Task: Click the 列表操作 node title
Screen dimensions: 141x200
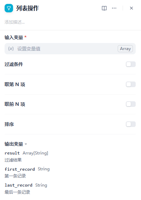Action: pos(28,8)
